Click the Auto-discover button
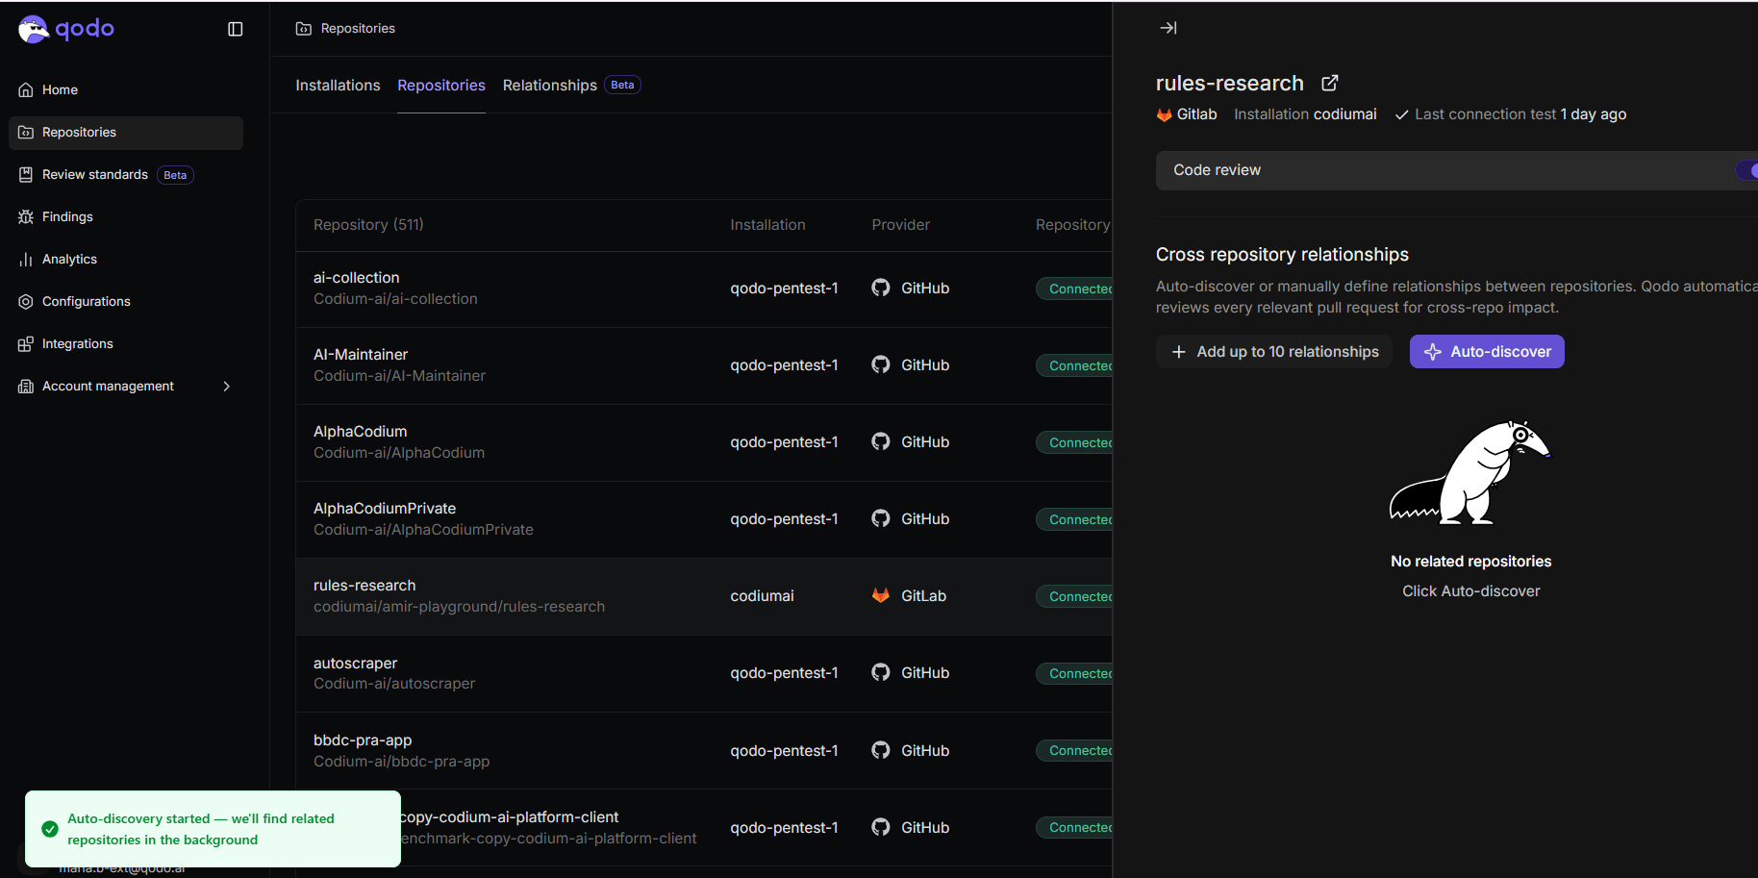Screen dimensions: 1758x878 1487,352
